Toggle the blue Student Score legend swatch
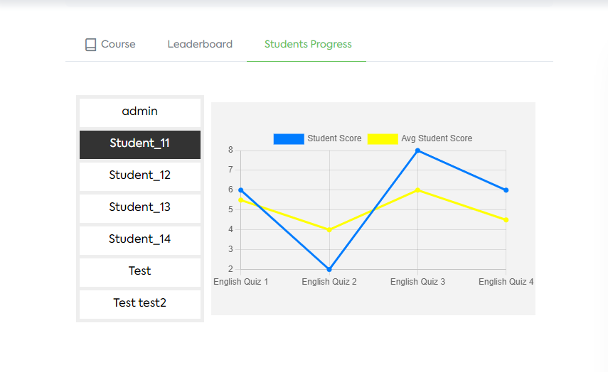Viewport: 608px width, 372px height. [289, 139]
